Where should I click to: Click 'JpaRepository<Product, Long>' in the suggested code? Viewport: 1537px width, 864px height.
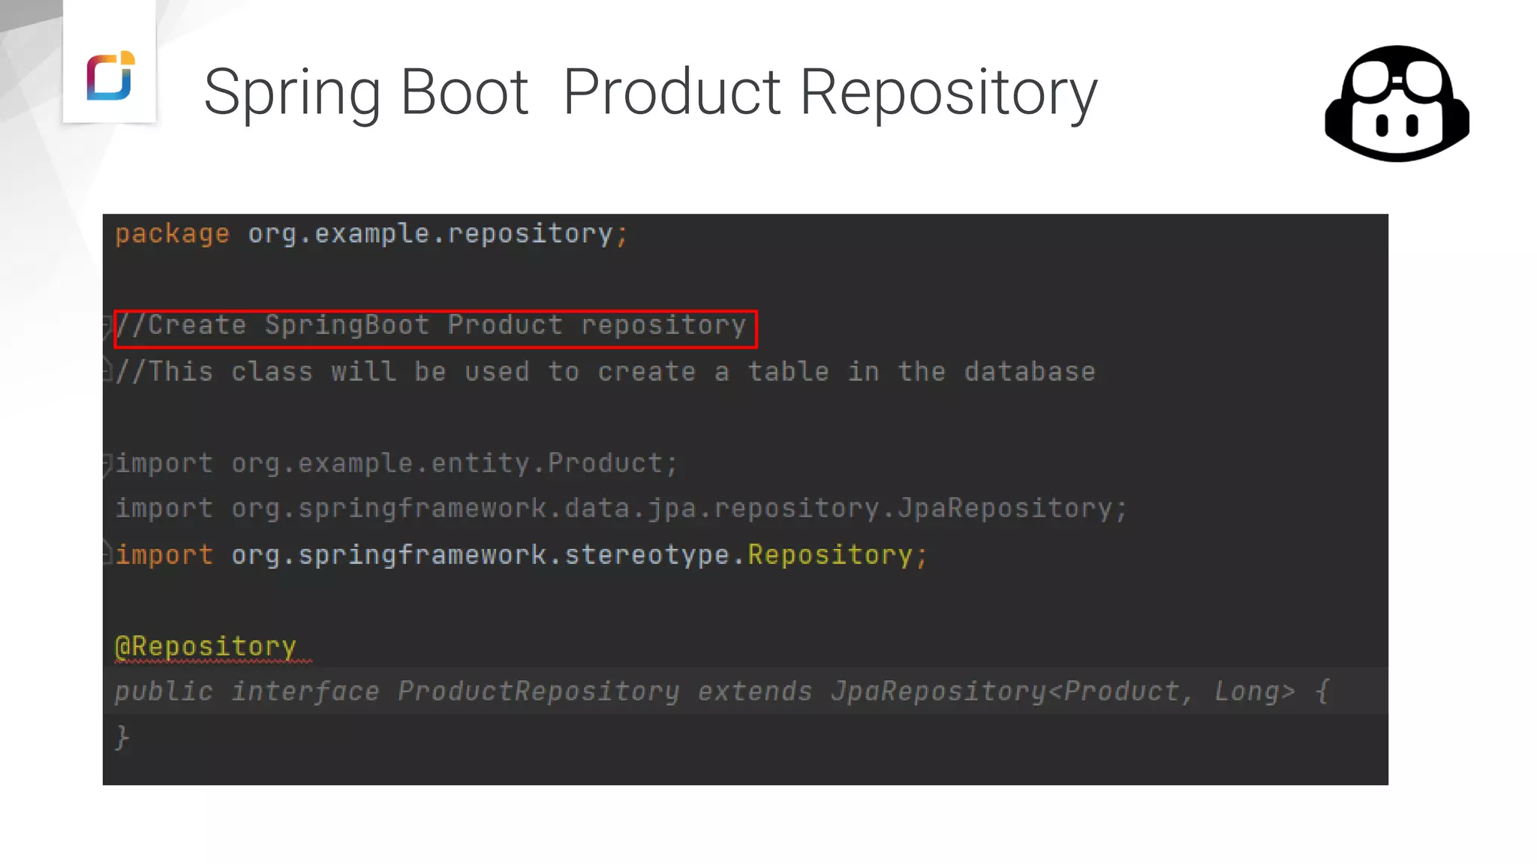(x=1062, y=691)
